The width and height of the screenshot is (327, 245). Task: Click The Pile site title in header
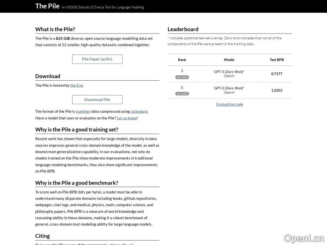(x=47, y=6)
